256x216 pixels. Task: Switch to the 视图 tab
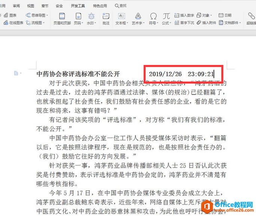tap(31, 6)
